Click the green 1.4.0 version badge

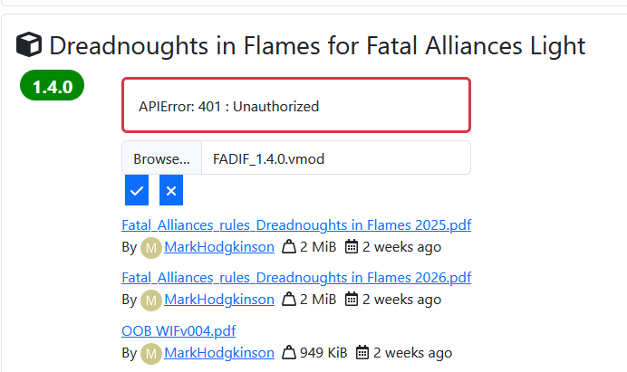pos(53,87)
